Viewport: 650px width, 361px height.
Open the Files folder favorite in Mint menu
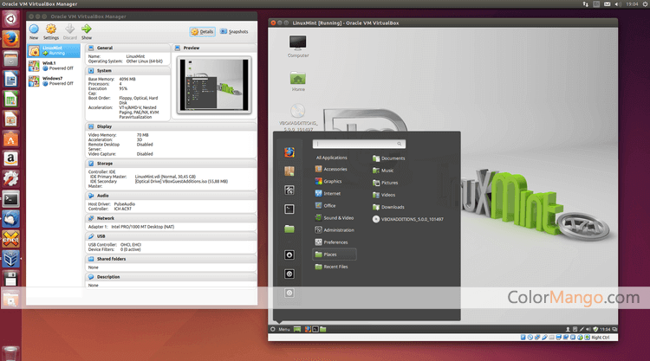click(x=289, y=229)
